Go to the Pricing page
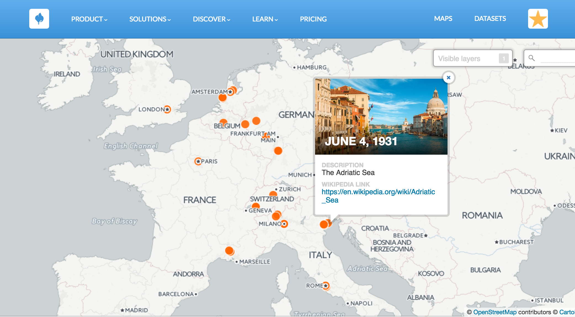 [x=313, y=19]
